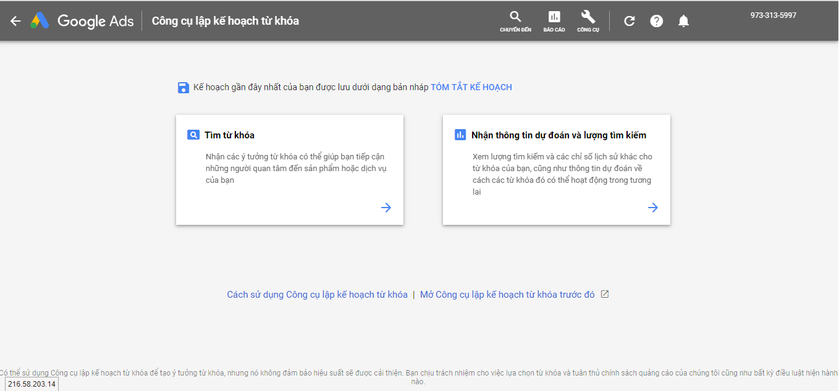Show notifications with the bell icon
839x391 pixels.
683,21
